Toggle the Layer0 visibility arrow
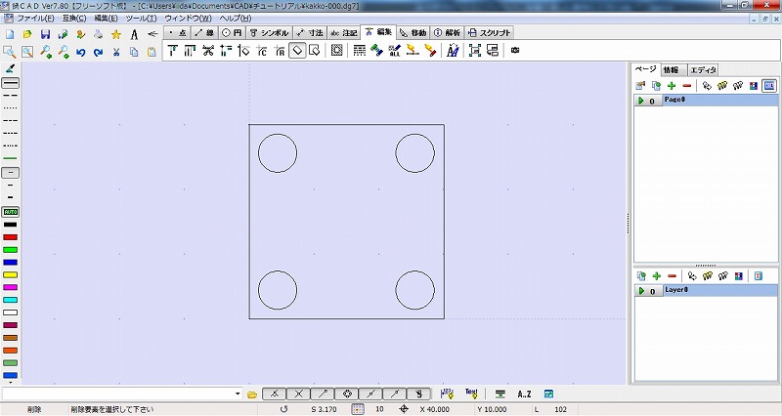 [640, 291]
